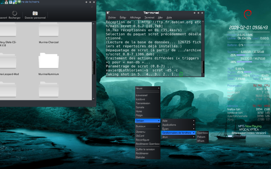Select Gestionnaires de fenêtres entry
Screen dimensions: 271x169
[x=178, y=133]
